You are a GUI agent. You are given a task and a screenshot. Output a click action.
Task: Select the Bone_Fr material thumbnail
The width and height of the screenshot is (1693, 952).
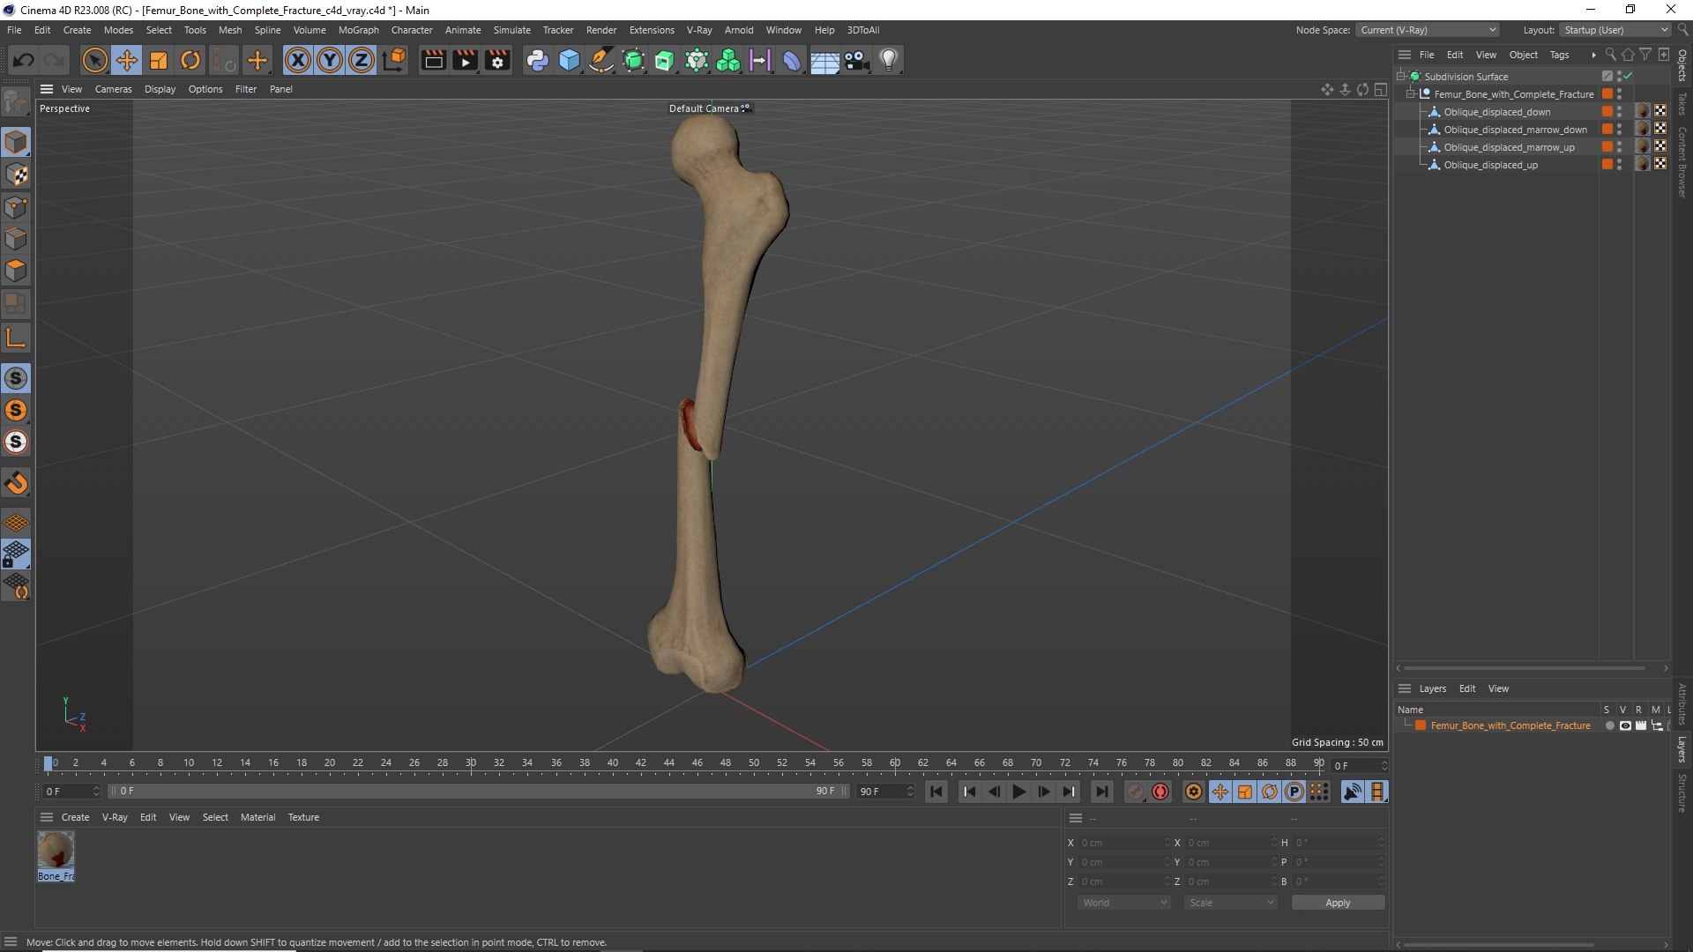click(x=56, y=851)
